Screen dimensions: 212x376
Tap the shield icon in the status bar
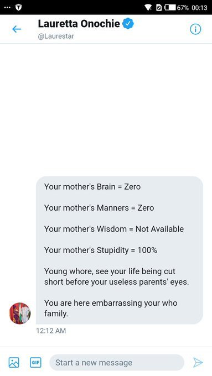pos(18,7)
